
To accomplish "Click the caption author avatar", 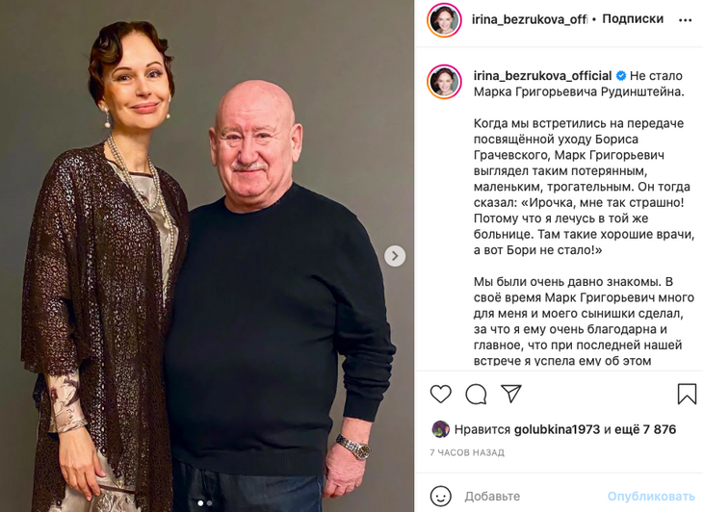I will (x=444, y=82).
